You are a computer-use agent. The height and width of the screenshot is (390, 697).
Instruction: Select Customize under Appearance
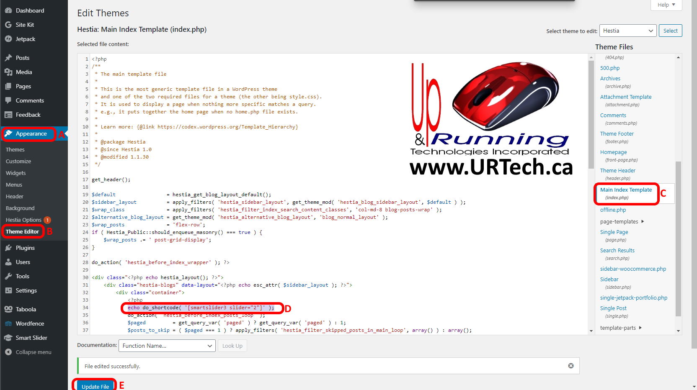[18, 161]
